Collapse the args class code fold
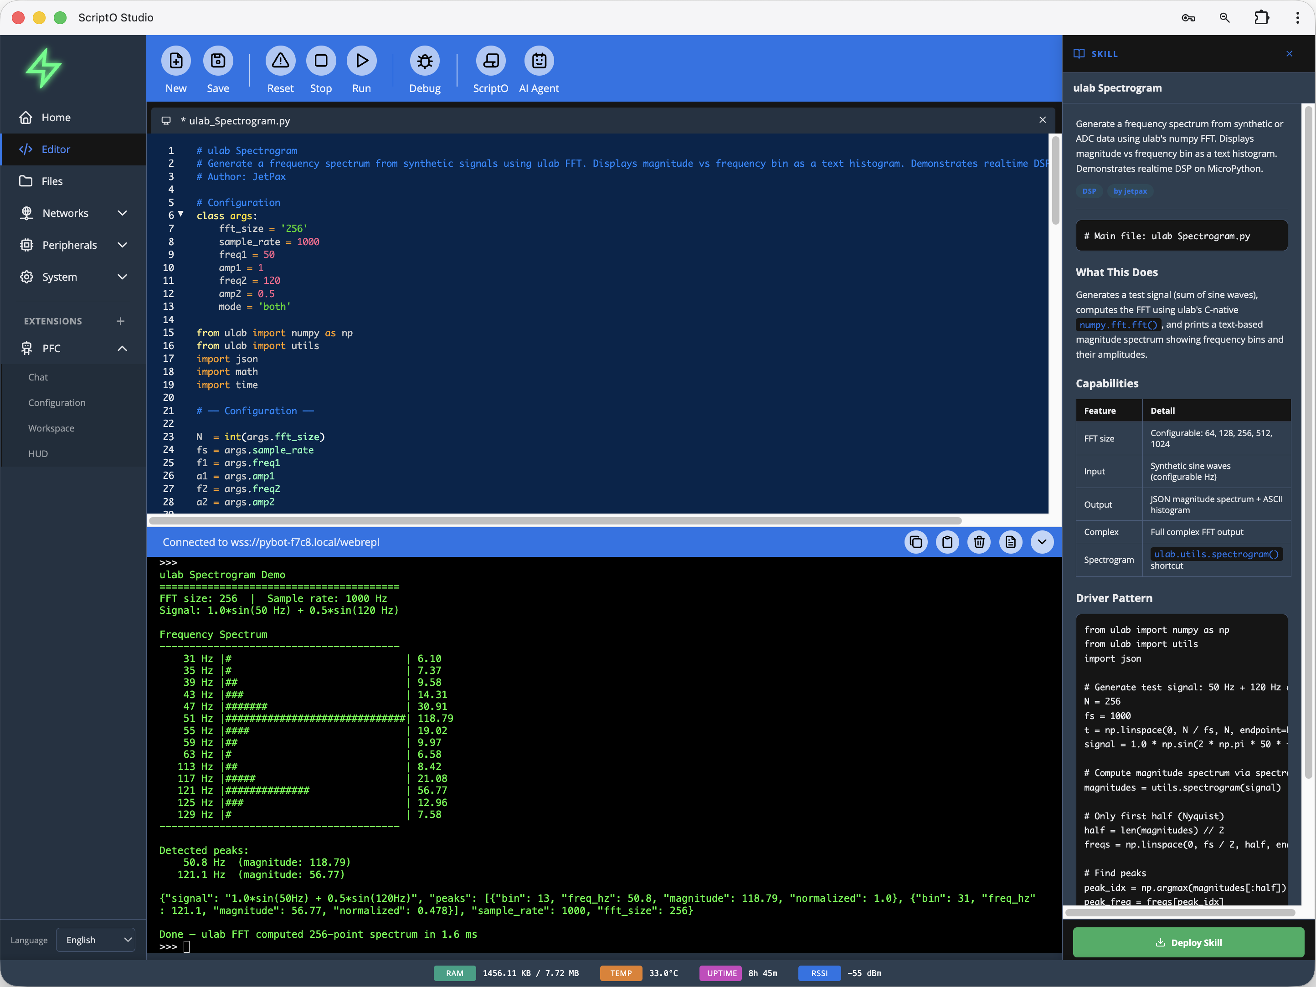Viewport: 1316px width, 987px height. pos(180,215)
